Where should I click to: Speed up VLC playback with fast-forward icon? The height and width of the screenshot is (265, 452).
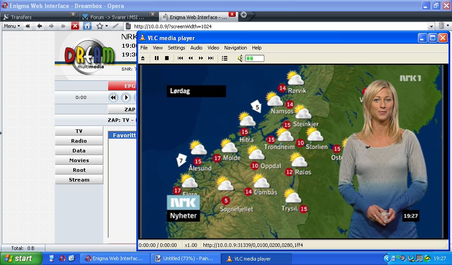(x=201, y=58)
